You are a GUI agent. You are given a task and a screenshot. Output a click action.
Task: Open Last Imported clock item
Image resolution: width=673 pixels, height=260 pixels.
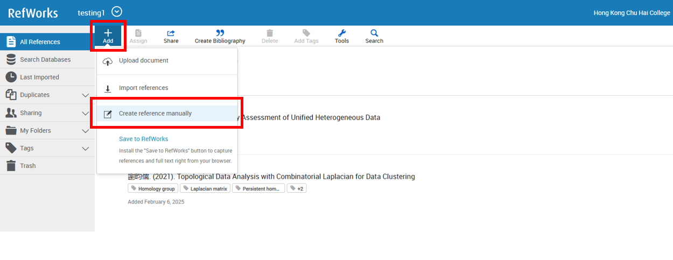tap(39, 78)
